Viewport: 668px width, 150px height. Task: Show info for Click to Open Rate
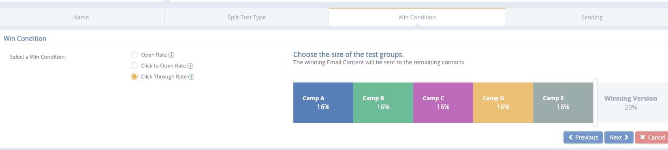pos(190,66)
